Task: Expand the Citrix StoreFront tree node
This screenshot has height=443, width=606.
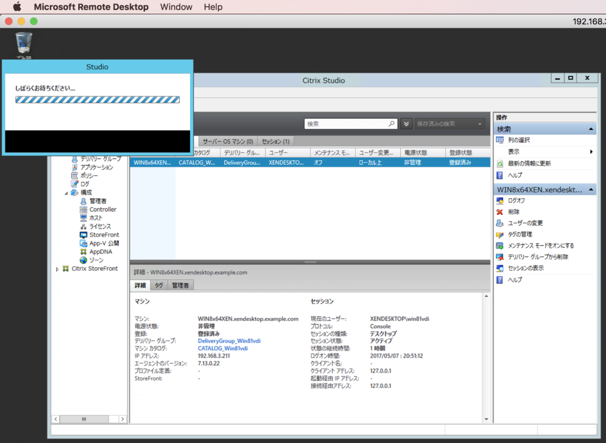Action: pyautogui.click(x=57, y=269)
